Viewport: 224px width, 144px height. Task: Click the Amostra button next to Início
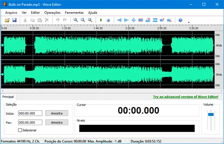[57, 113]
